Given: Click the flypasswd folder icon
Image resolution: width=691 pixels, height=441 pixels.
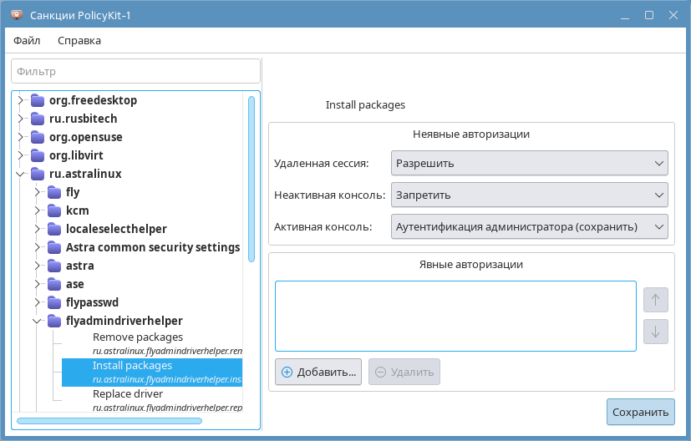Looking at the screenshot, I should [x=54, y=302].
